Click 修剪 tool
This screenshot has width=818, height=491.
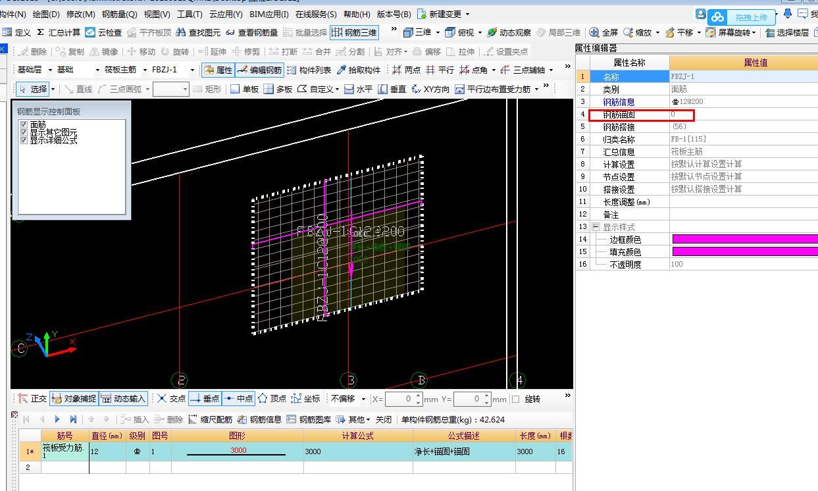click(245, 51)
